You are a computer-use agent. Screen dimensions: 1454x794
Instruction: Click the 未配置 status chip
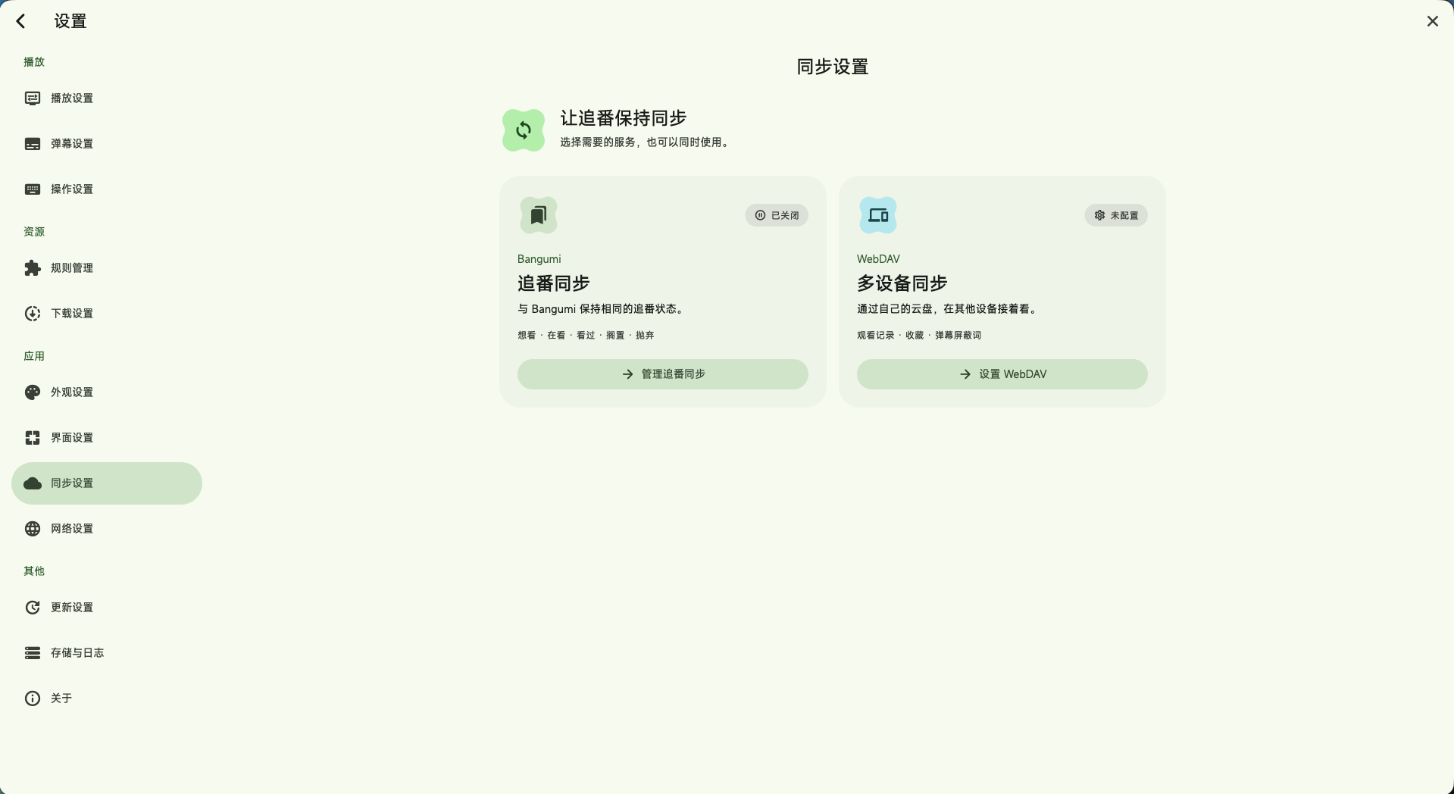(x=1116, y=215)
